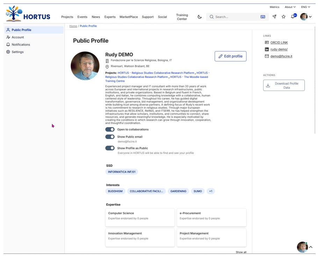Open the Social menu
The height and width of the screenshot is (256, 318).
(162, 17)
